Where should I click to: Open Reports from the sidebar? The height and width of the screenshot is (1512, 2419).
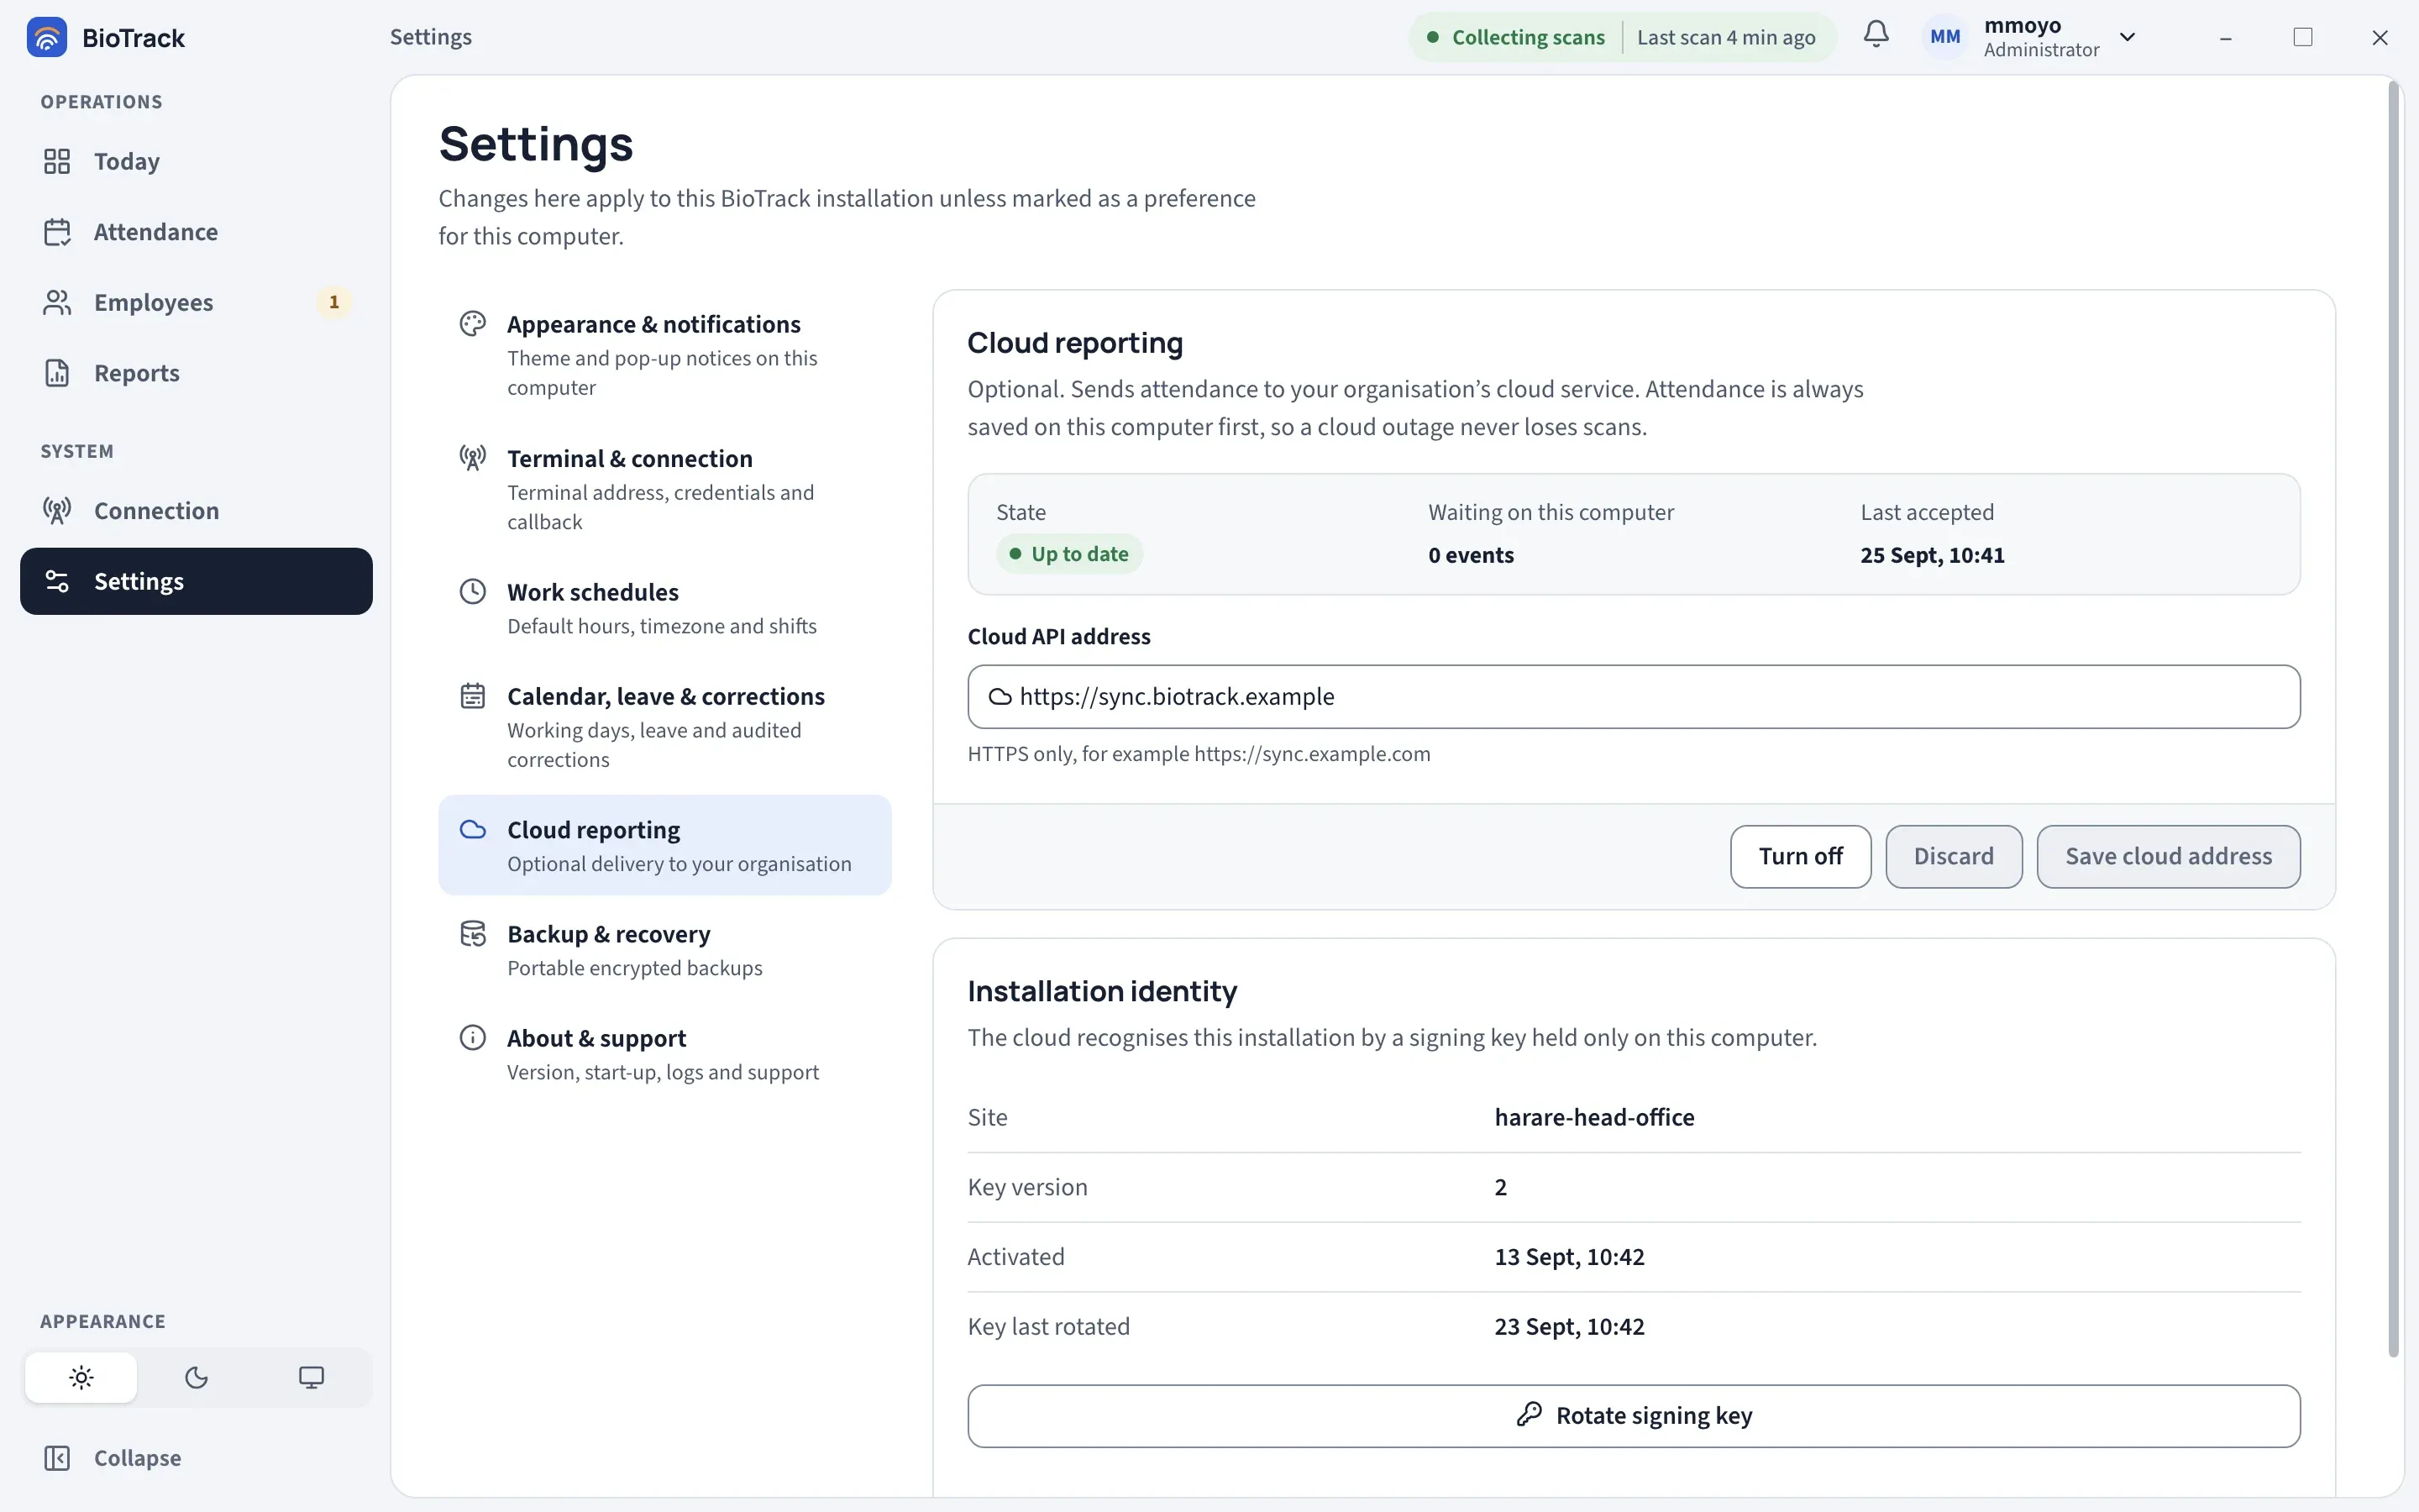(196, 373)
